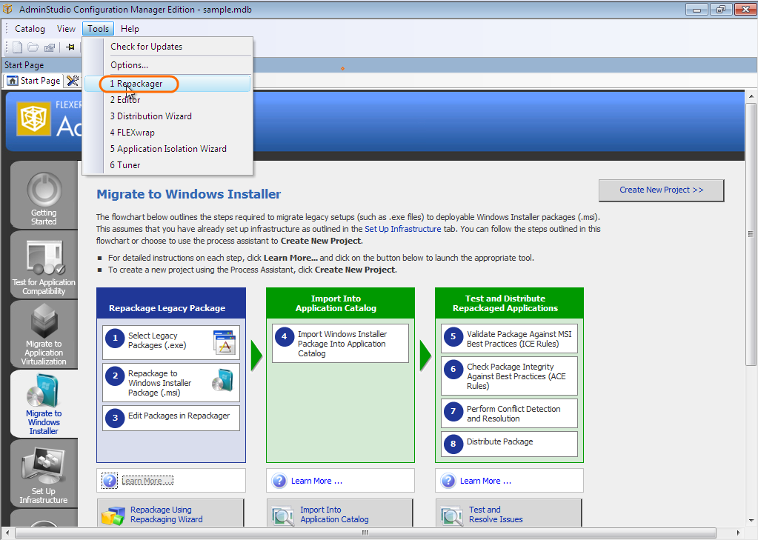Open Migrate to Application Virtualization sidebar icon
Screen dimensions: 758x540
pyautogui.click(x=44, y=333)
